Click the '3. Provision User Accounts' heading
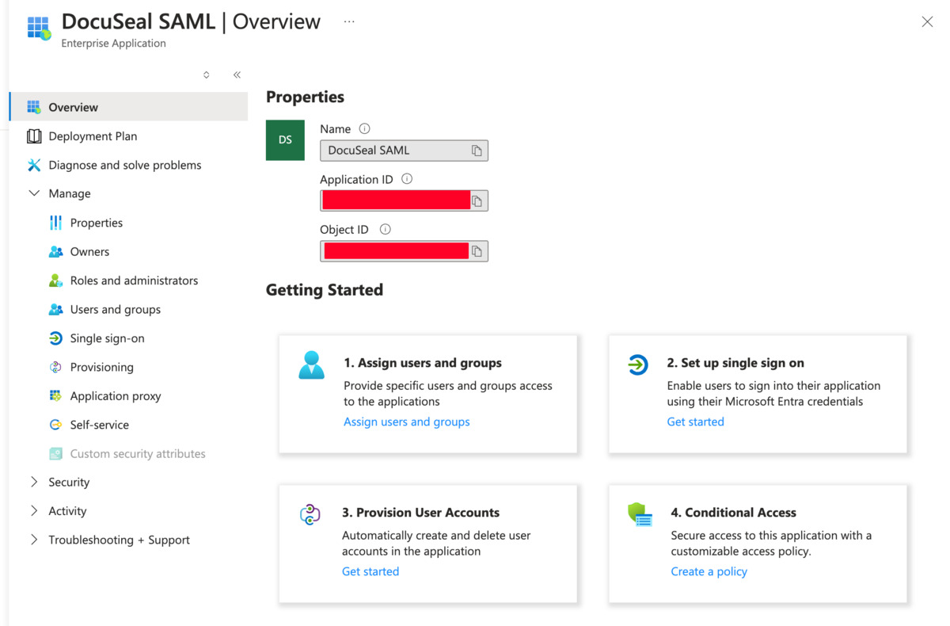The width and height of the screenshot is (950, 626). click(420, 513)
